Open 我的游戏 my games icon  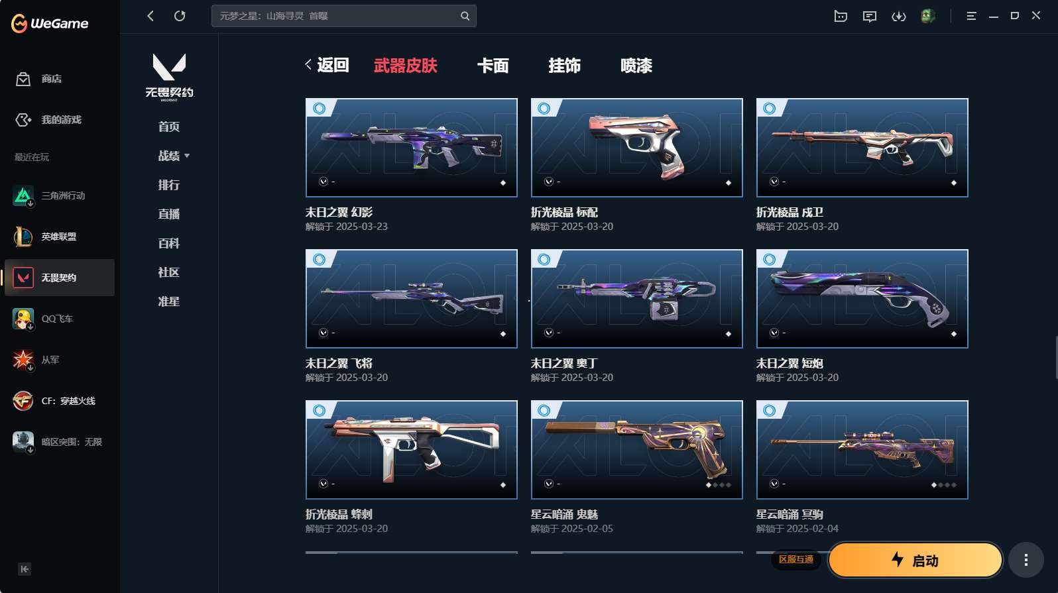pos(23,120)
